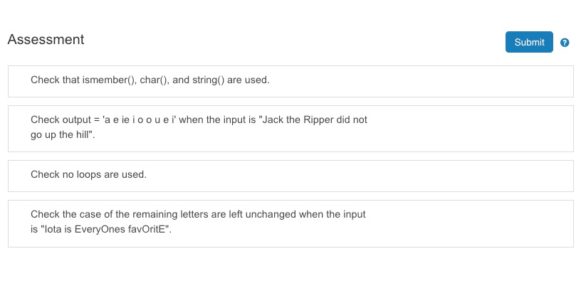Open help with the question mark icon
Screen dimensions: 581x298
pyautogui.click(x=565, y=43)
